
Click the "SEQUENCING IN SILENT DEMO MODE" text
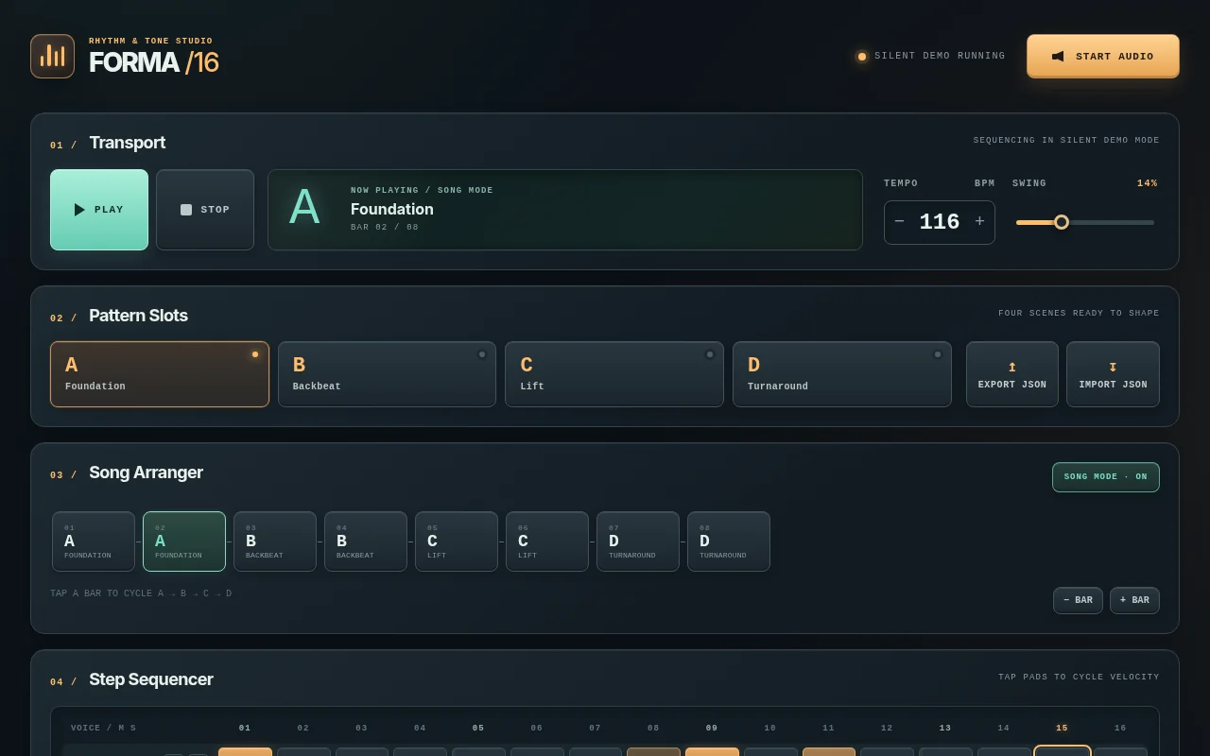1066,141
